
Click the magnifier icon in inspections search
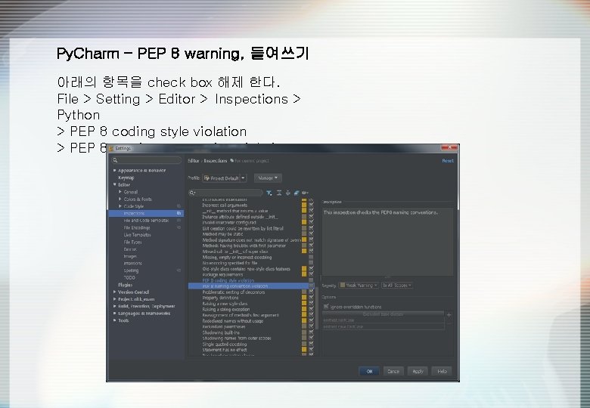(192, 193)
